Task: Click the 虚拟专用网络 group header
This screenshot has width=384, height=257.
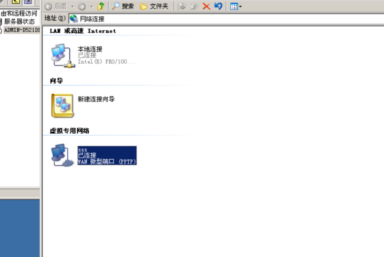Action: point(69,131)
